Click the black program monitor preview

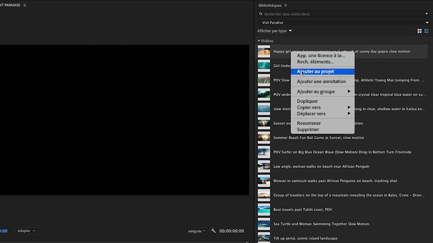[x=124, y=120]
